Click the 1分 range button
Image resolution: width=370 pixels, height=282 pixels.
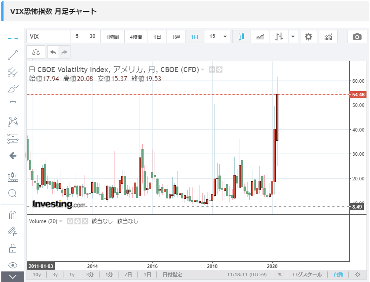tap(109, 275)
